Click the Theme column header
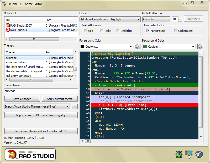The image size is (210, 163). pos(24,52)
